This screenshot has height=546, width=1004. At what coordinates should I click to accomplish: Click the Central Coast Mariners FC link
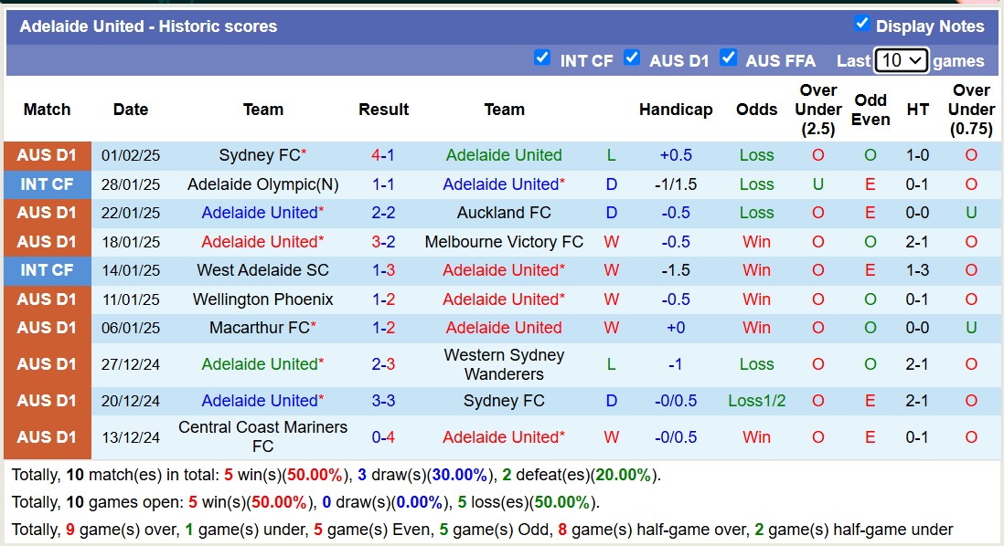[x=262, y=437]
